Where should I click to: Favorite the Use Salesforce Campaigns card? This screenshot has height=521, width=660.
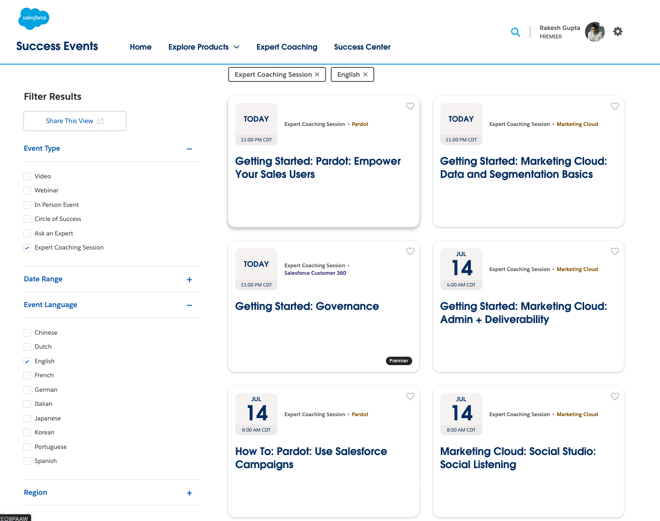410,396
